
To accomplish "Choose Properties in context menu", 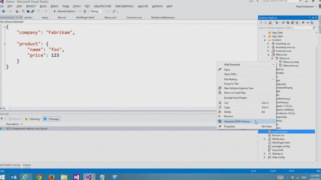I will 246,126.
